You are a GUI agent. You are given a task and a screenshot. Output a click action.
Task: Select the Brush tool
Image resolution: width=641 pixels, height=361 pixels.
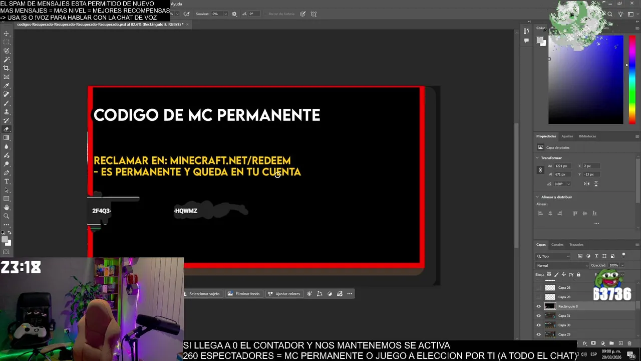coord(7,103)
